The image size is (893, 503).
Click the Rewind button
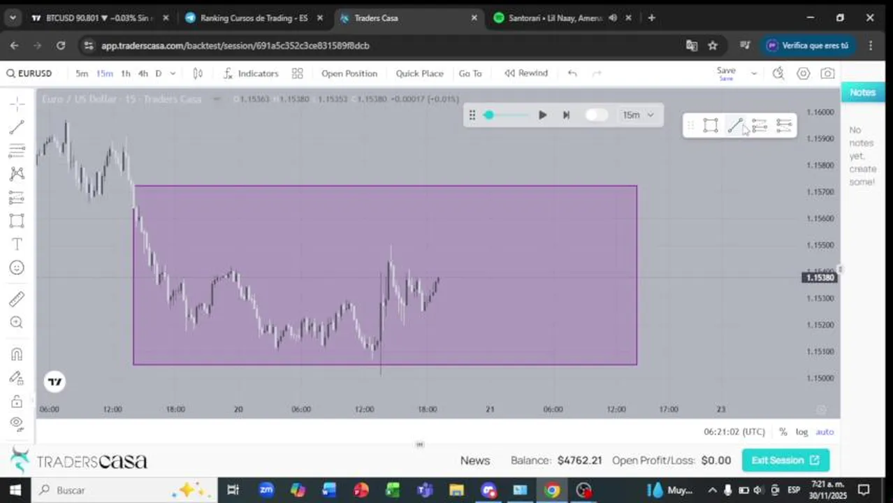(526, 73)
